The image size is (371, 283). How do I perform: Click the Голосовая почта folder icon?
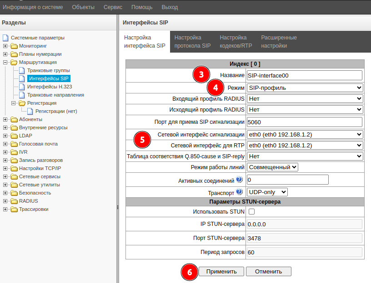pos(14,144)
